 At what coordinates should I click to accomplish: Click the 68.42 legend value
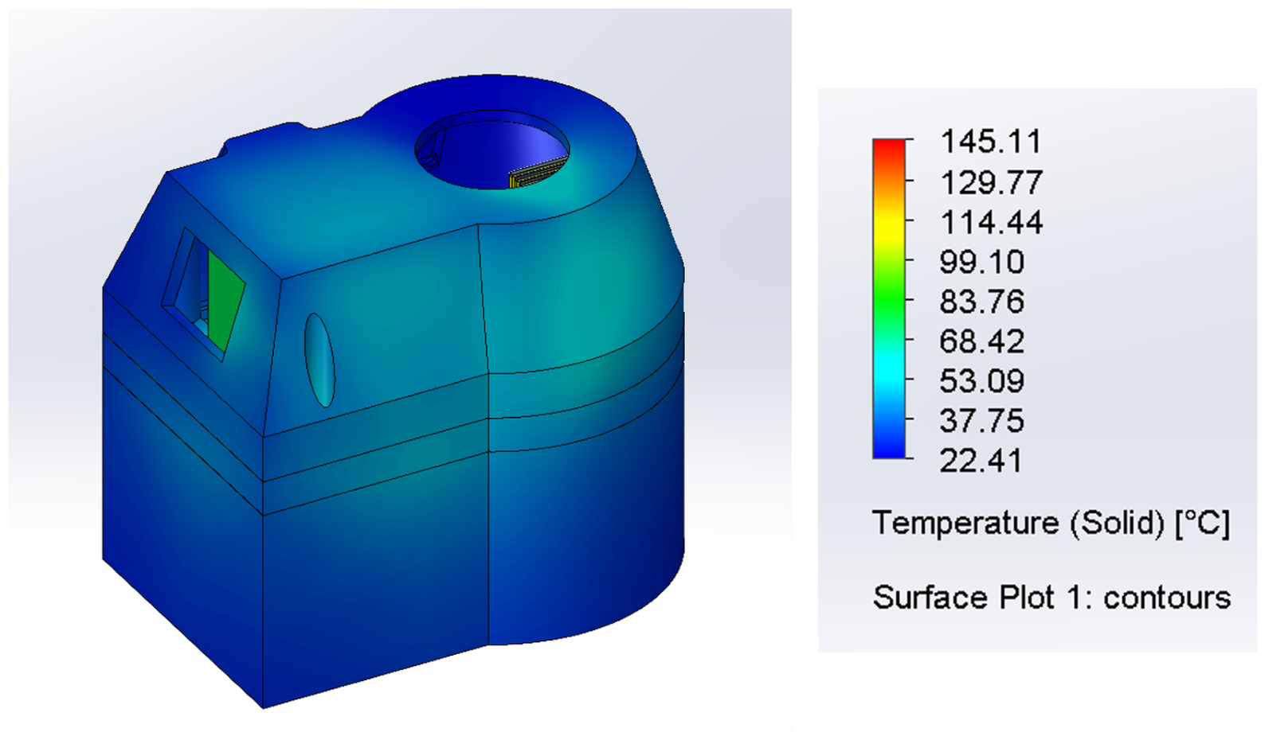[x=981, y=341]
